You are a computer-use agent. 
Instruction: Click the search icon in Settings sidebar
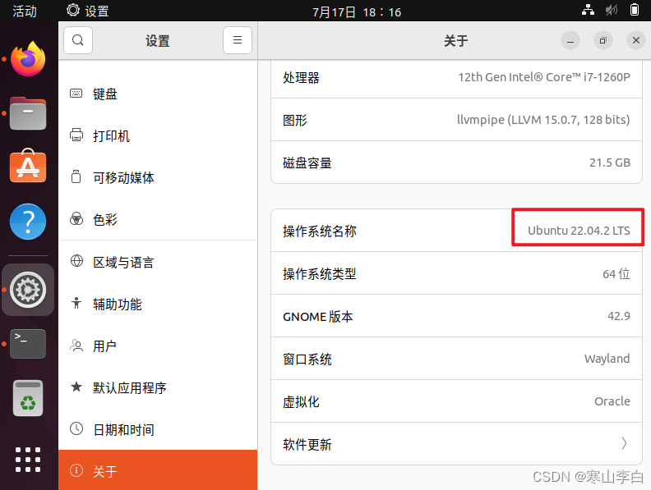pyautogui.click(x=78, y=40)
